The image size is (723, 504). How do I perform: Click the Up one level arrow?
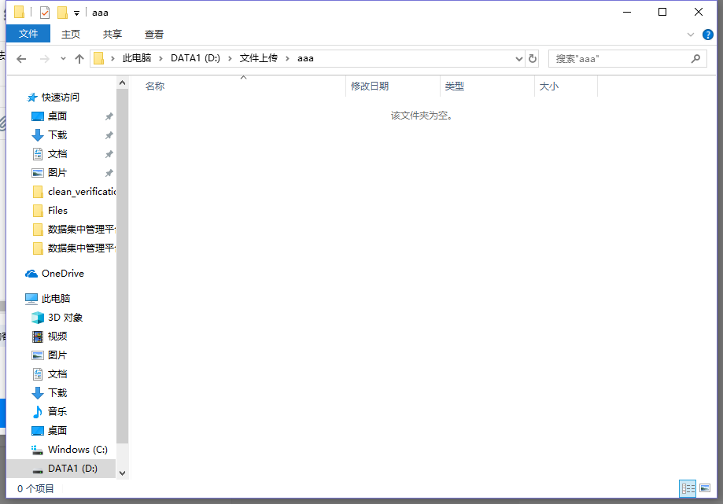(79, 59)
